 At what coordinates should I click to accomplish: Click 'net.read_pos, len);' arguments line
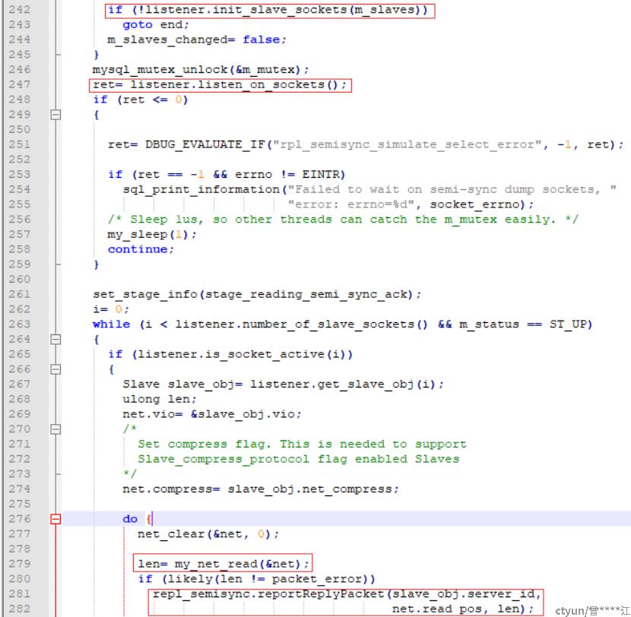point(463,609)
